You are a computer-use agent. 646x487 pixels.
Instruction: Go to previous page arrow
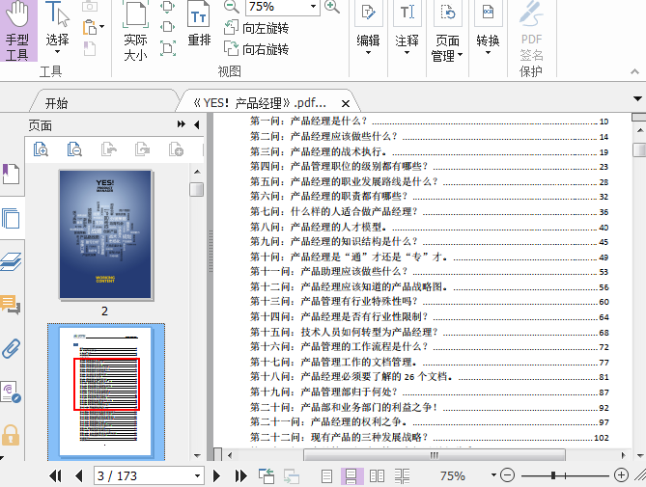tap(79, 475)
